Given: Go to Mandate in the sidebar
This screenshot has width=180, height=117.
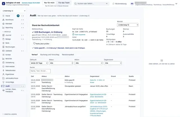Looking at the screenshot, I should coord(13,24).
